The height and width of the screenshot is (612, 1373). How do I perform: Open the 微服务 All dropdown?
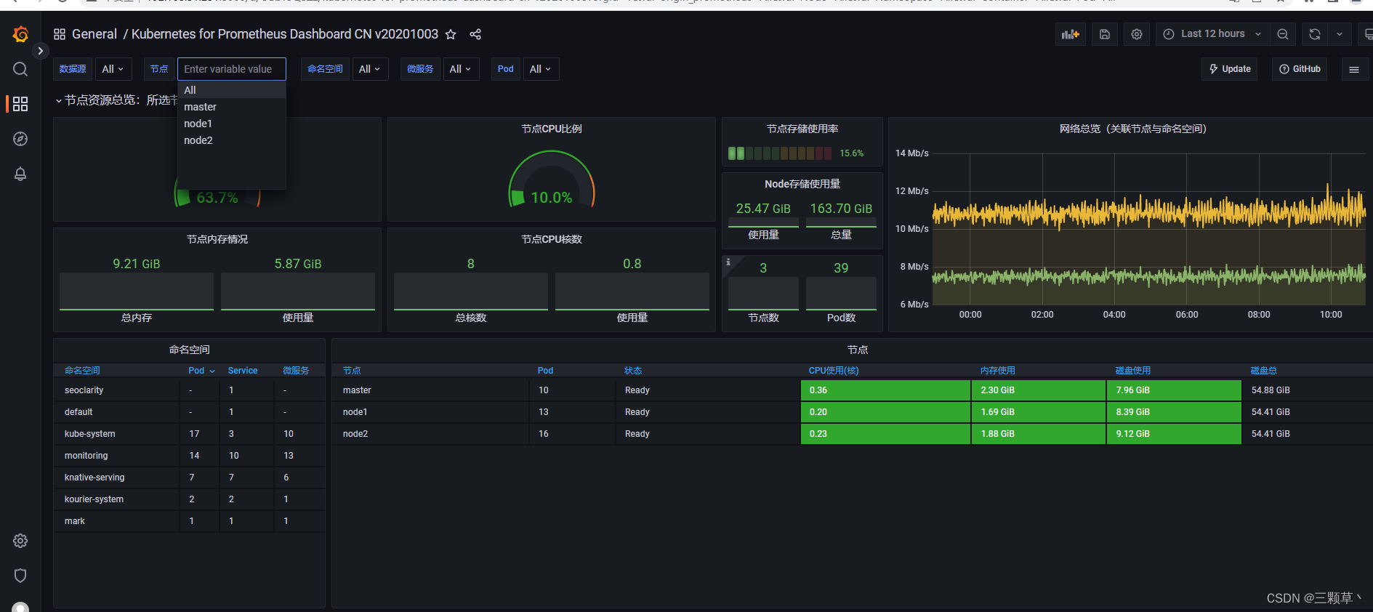pyautogui.click(x=461, y=69)
